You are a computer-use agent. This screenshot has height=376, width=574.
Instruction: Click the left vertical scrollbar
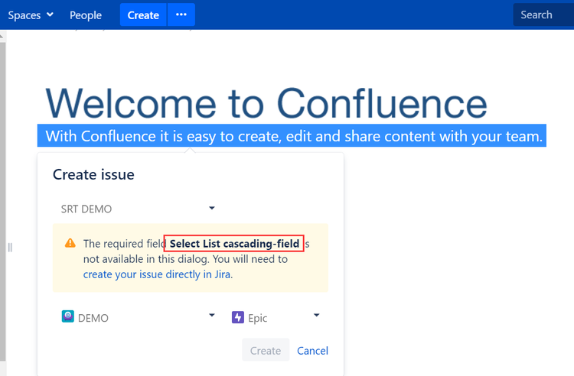coord(2,201)
